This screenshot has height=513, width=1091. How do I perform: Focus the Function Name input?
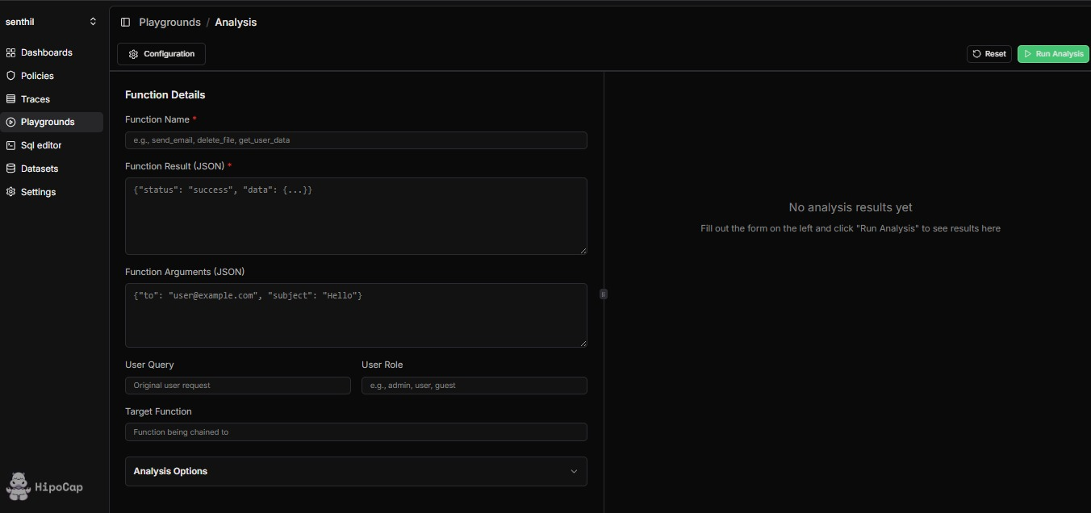[356, 140]
